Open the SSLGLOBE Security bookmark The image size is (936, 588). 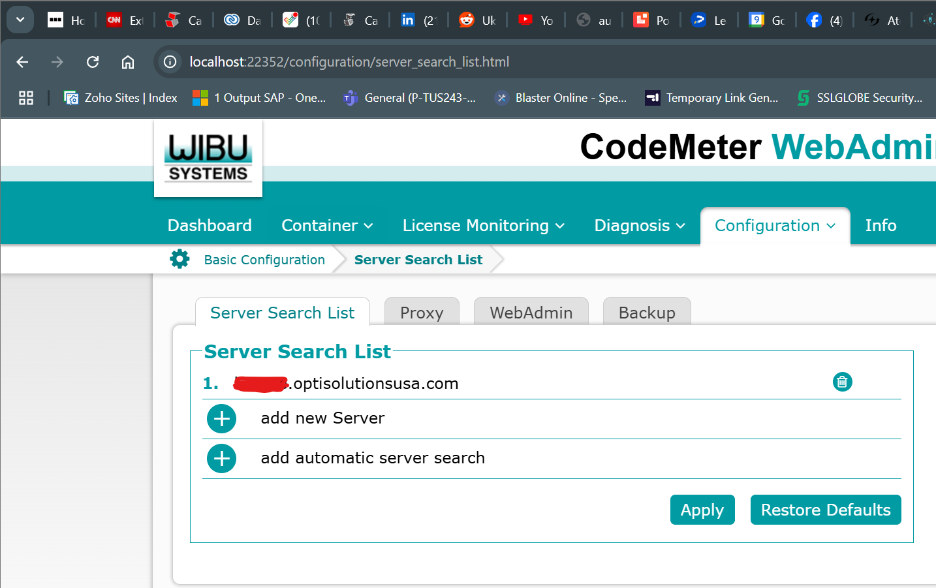[860, 98]
